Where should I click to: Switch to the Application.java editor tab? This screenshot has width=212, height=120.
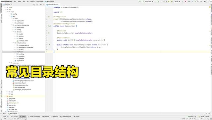[x=53, y=5]
